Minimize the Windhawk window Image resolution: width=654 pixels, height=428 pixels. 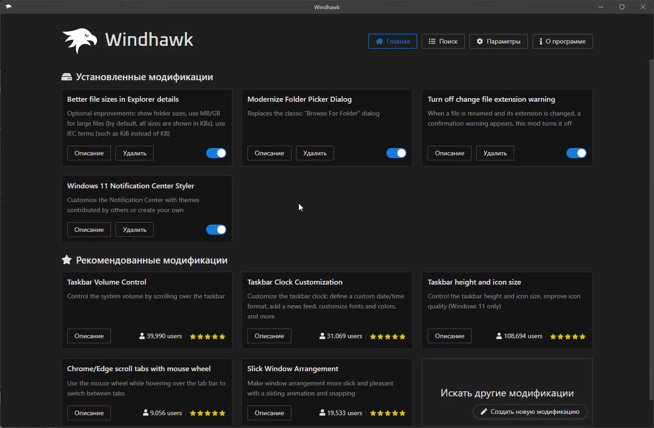601,7
